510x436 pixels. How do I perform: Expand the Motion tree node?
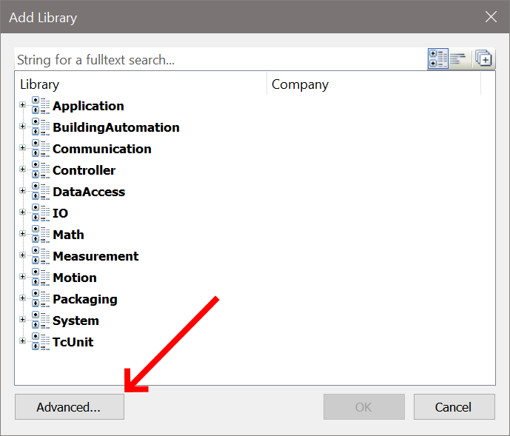23,278
